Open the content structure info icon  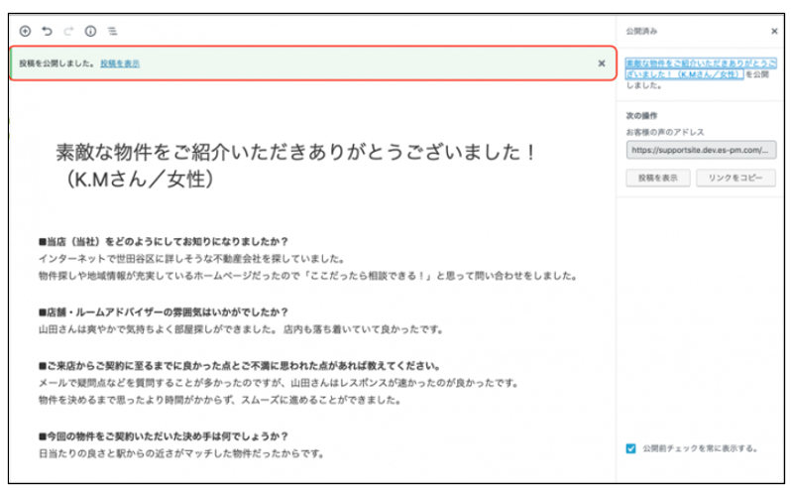click(90, 32)
